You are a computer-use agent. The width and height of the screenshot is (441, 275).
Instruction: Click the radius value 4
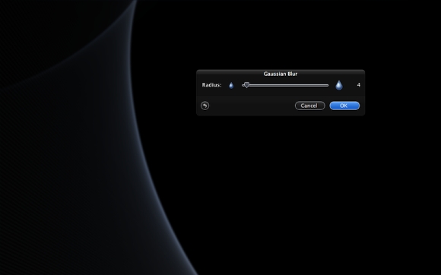358,85
